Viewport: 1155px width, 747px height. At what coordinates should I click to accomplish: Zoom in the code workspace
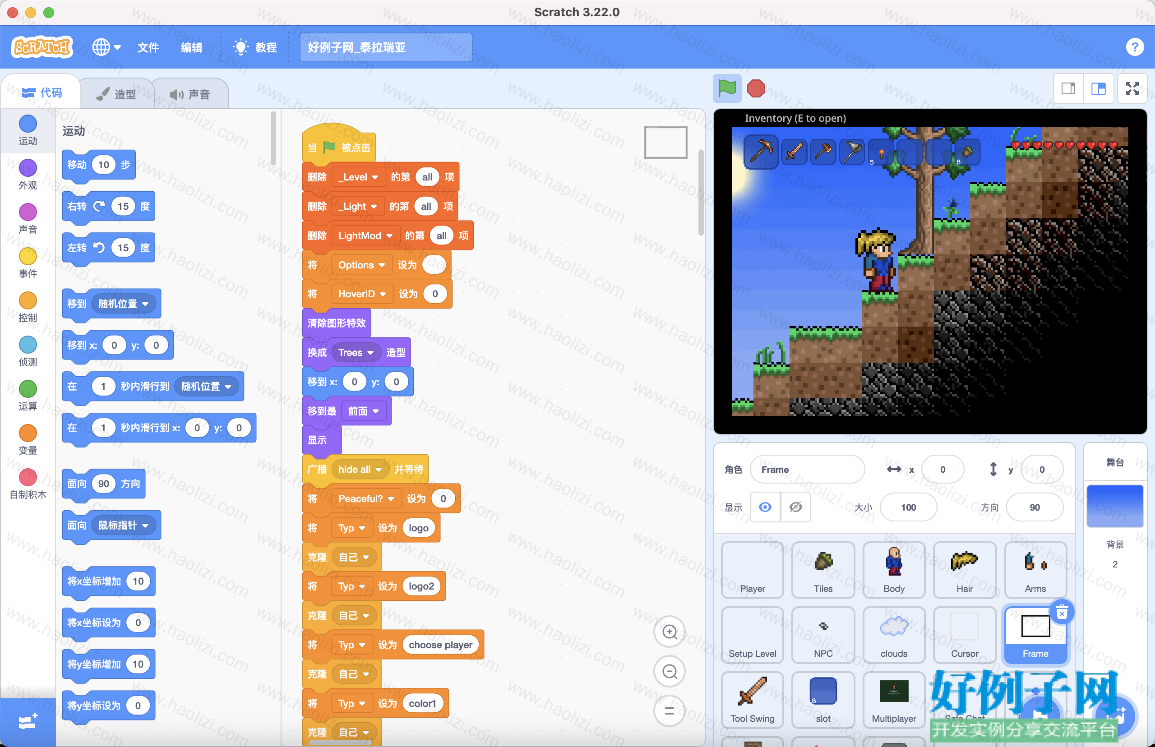tap(670, 632)
